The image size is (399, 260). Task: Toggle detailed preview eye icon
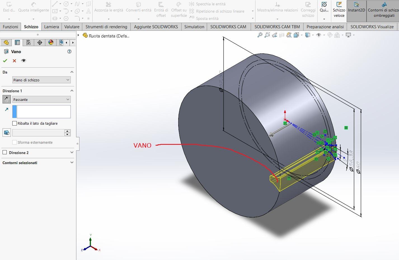[x=24, y=61]
